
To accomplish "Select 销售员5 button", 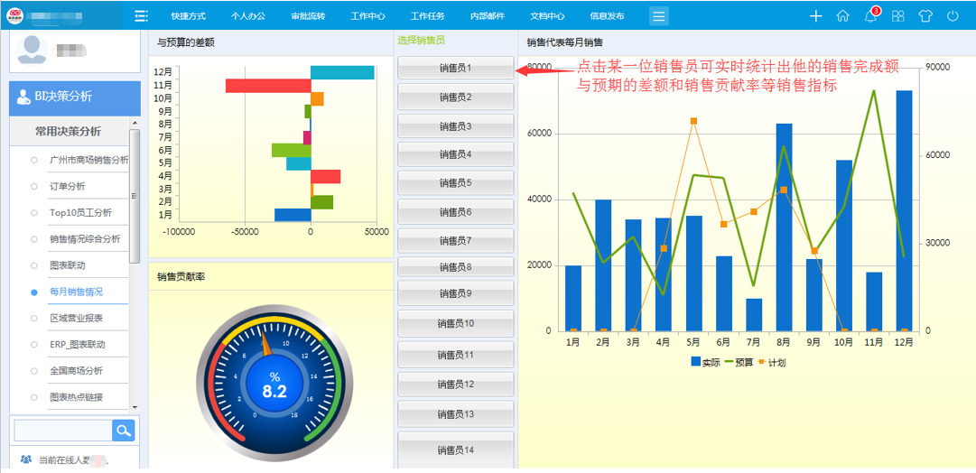I will click(x=456, y=183).
